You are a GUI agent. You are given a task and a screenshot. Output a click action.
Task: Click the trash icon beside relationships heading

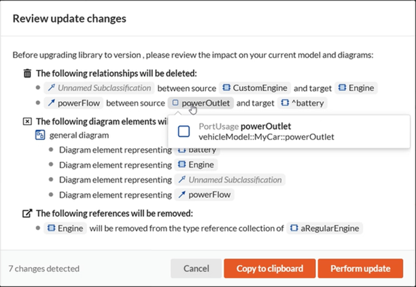coord(27,73)
